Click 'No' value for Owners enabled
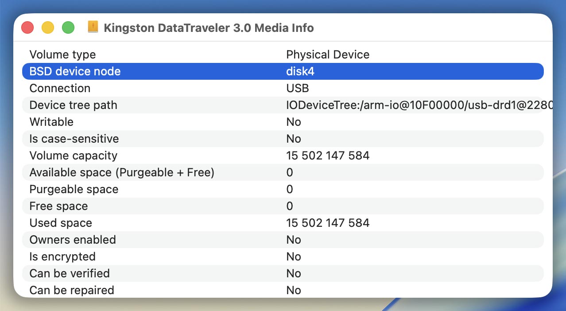The width and height of the screenshot is (566, 311). click(x=294, y=240)
